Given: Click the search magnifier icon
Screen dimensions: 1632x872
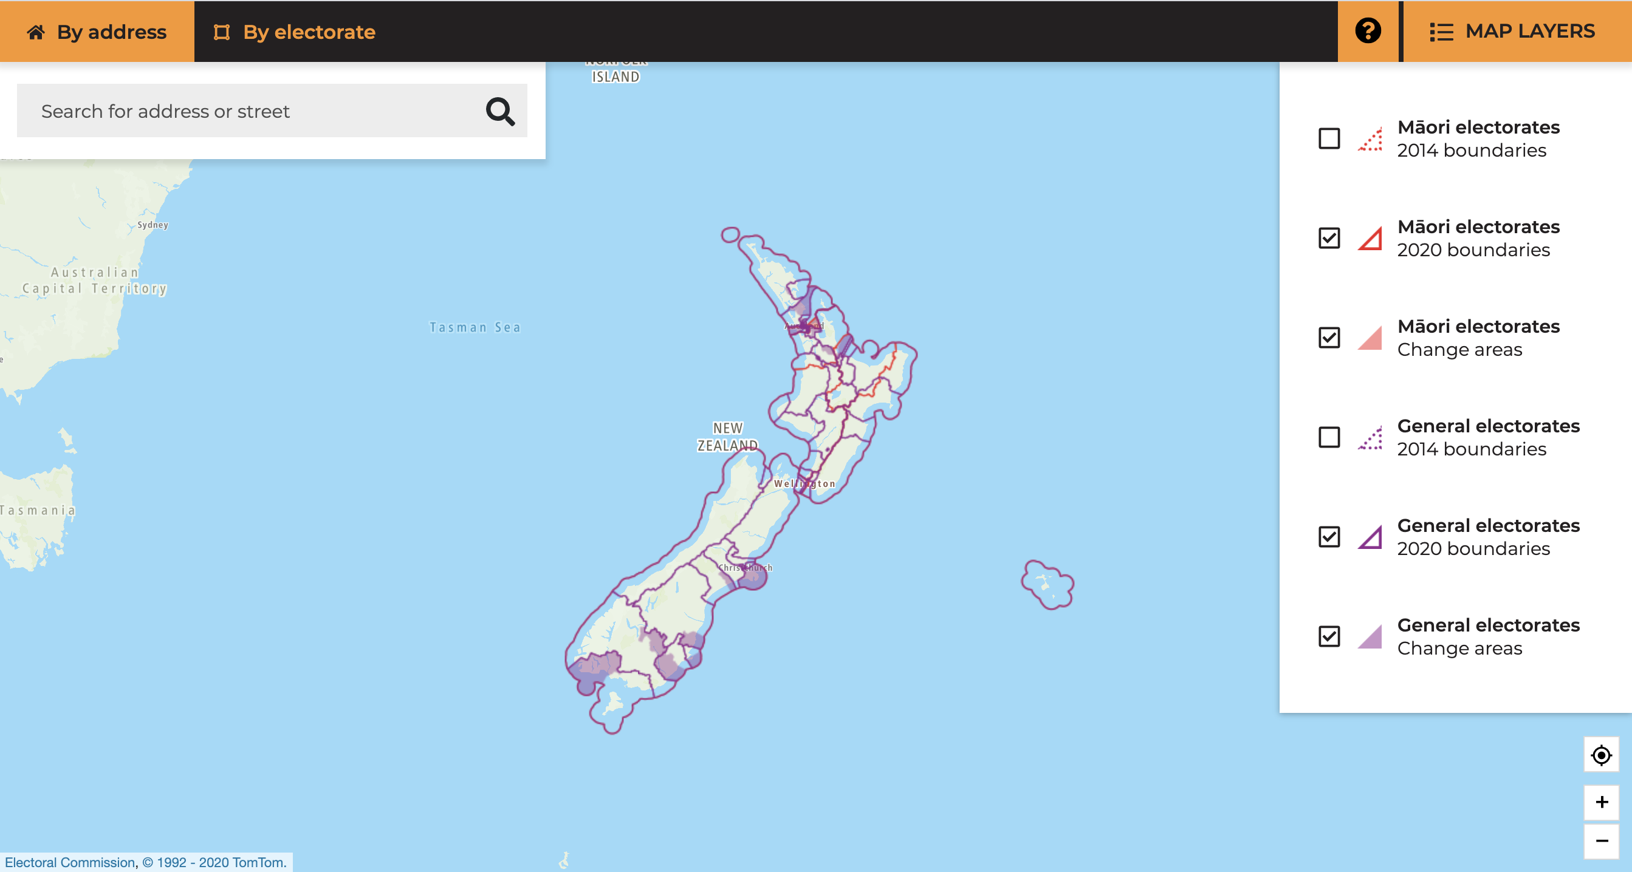Looking at the screenshot, I should [500, 112].
